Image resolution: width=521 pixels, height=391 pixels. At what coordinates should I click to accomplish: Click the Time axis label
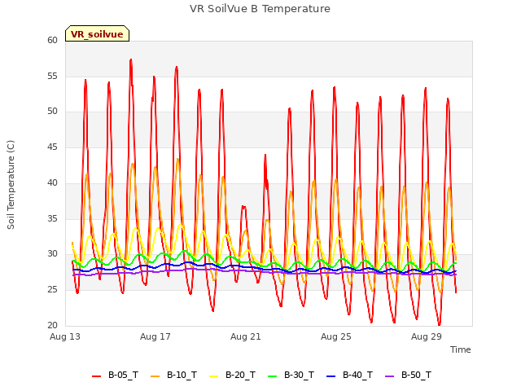460,349
